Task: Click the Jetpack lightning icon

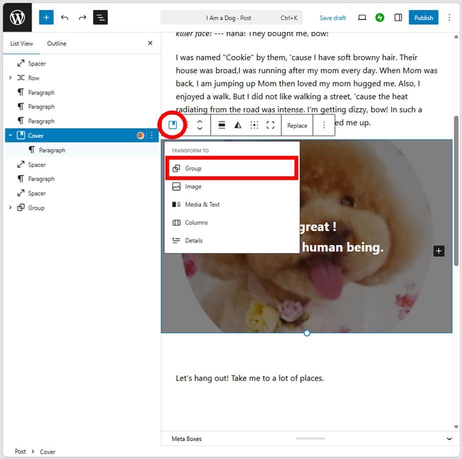Action: 380,17
